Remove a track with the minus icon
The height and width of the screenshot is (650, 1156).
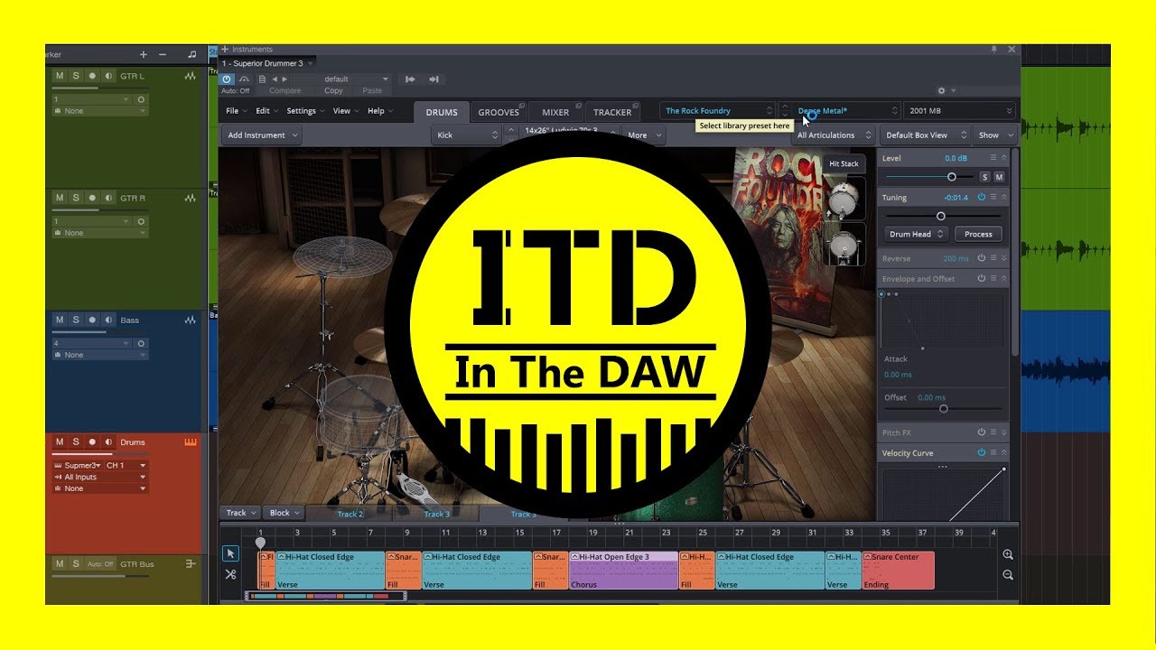[163, 54]
